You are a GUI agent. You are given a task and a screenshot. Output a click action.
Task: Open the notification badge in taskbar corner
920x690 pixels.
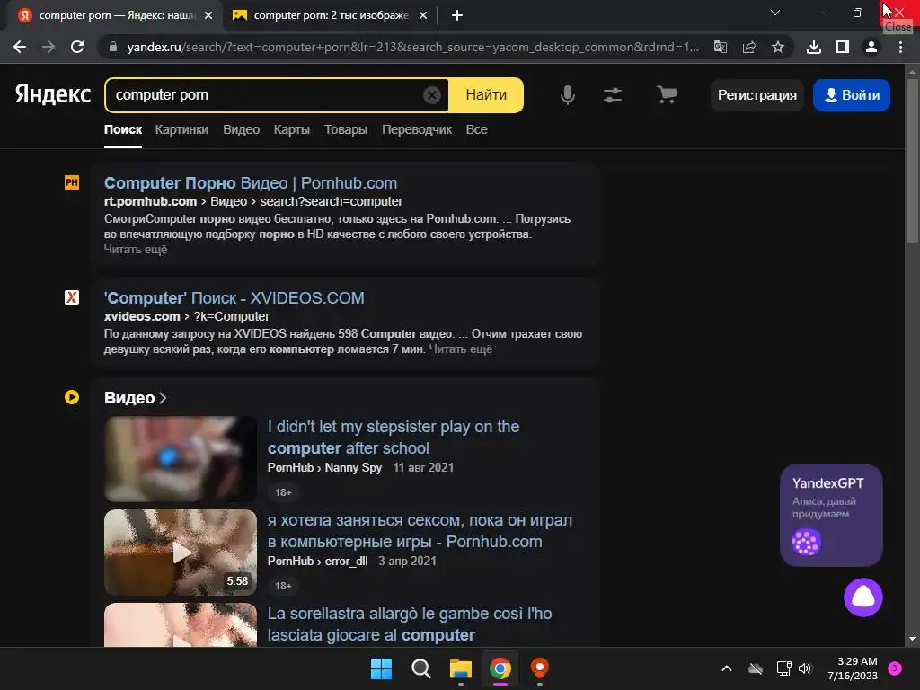point(894,668)
